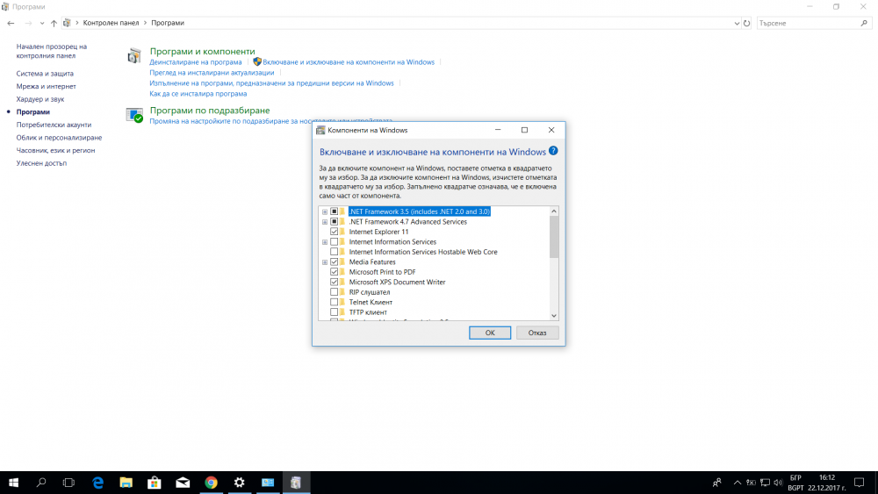
Task: Toggle .NET Framework 3.5 checkbox
Action: click(335, 211)
